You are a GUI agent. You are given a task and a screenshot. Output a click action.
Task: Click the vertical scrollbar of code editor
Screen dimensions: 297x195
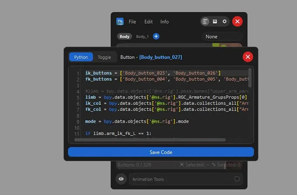click(x=250, y=78)
